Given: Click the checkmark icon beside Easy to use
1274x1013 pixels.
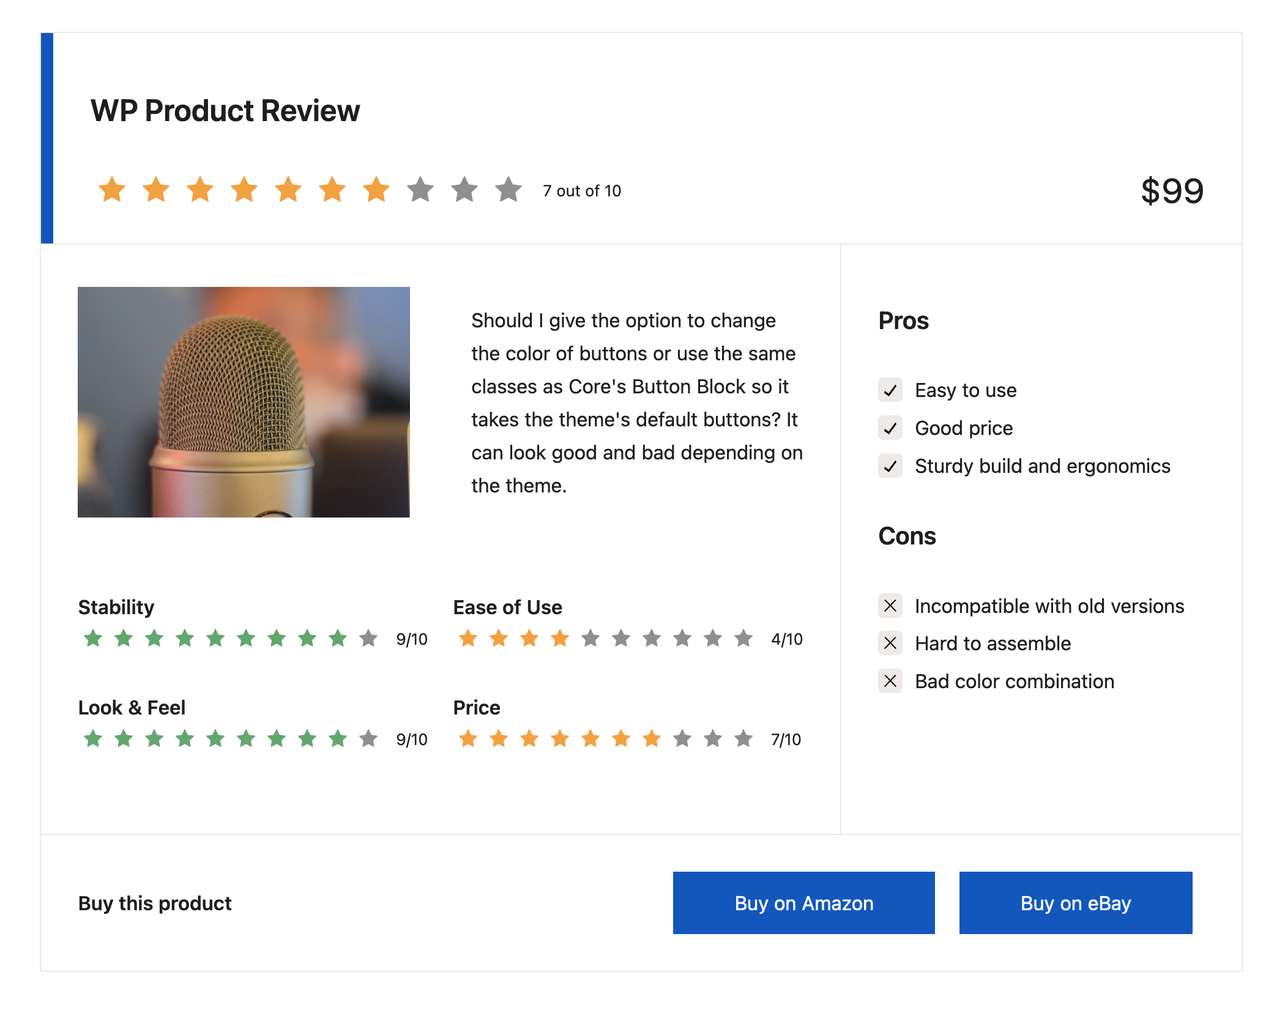Looking at the screenshot, I should tap(890, 390).
